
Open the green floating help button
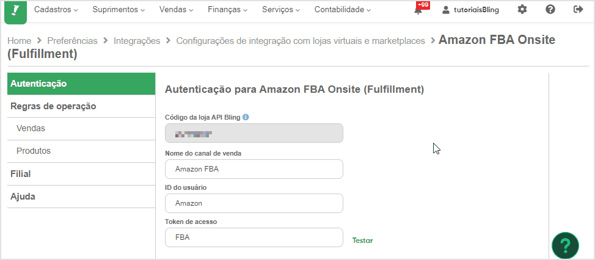coord(566,245)
